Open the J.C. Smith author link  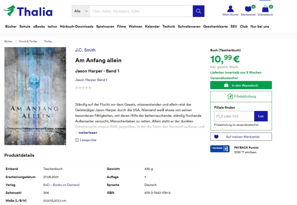(x=85, y=50)
